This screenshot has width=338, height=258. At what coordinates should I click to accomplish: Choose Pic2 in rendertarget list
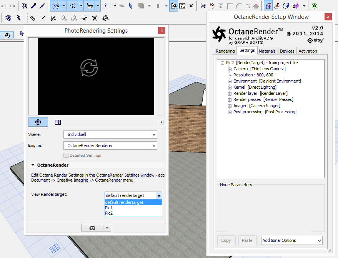coord(133,213)
